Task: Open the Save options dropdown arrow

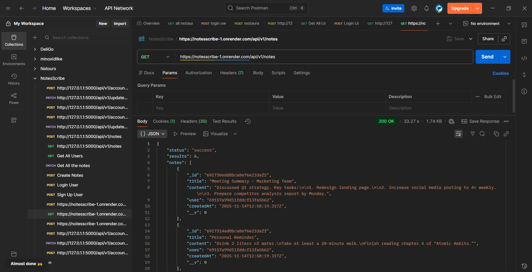Action: 471,39
